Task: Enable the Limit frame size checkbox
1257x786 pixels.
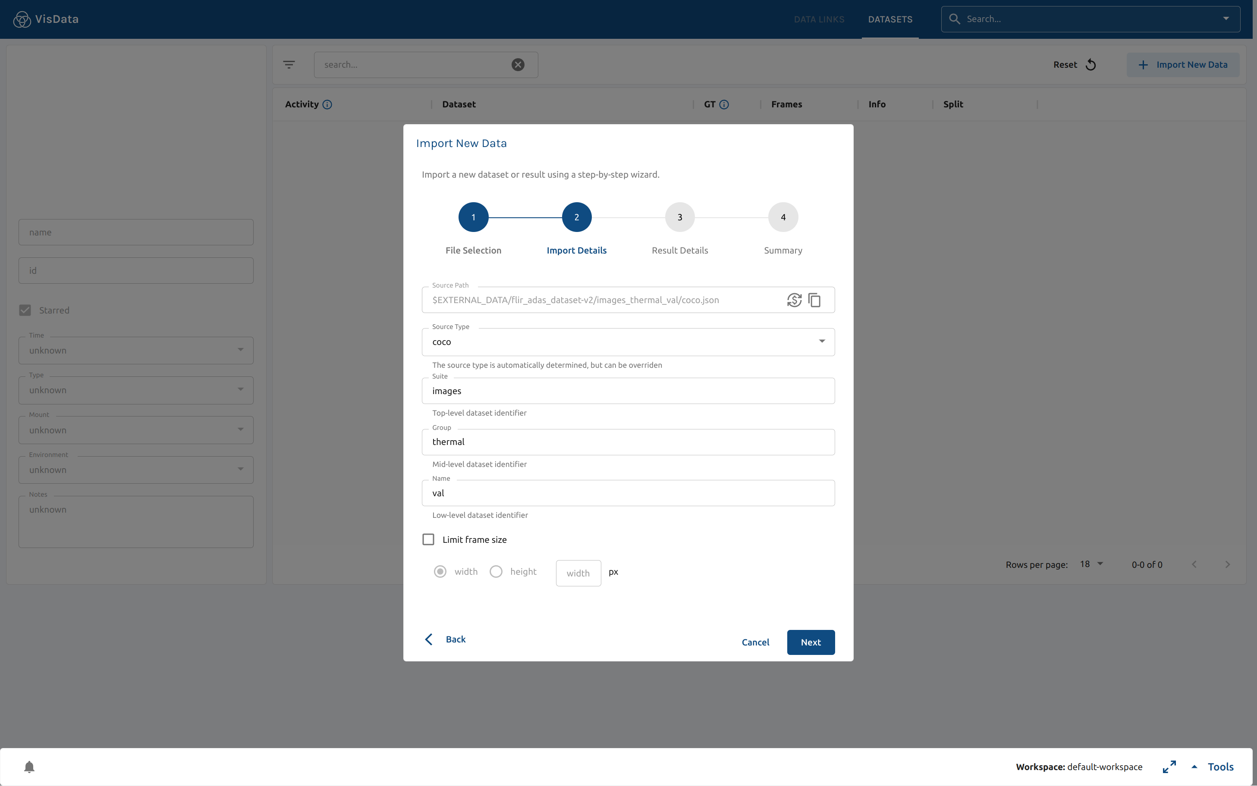Action: tap(428, 539)
